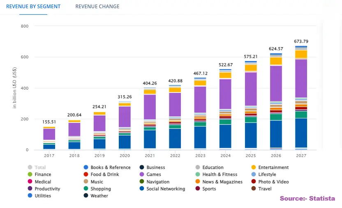
Task: Click the blue Social Networking segment of 2019 bar
Action: click(99, 144)
